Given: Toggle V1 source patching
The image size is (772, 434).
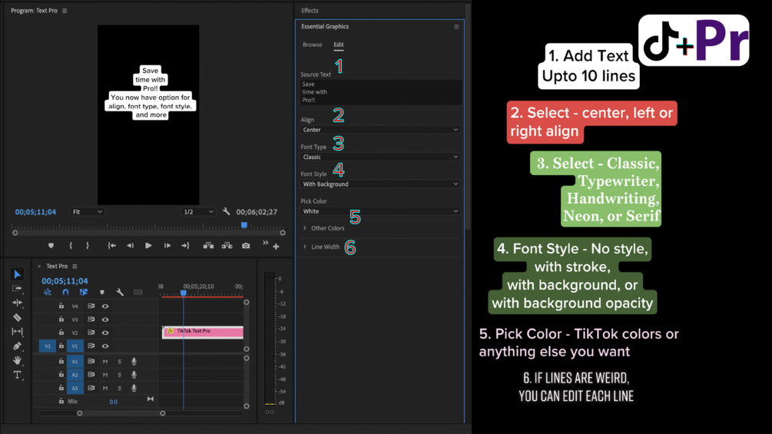Looking at the screenshot, I should coord(48,346).
